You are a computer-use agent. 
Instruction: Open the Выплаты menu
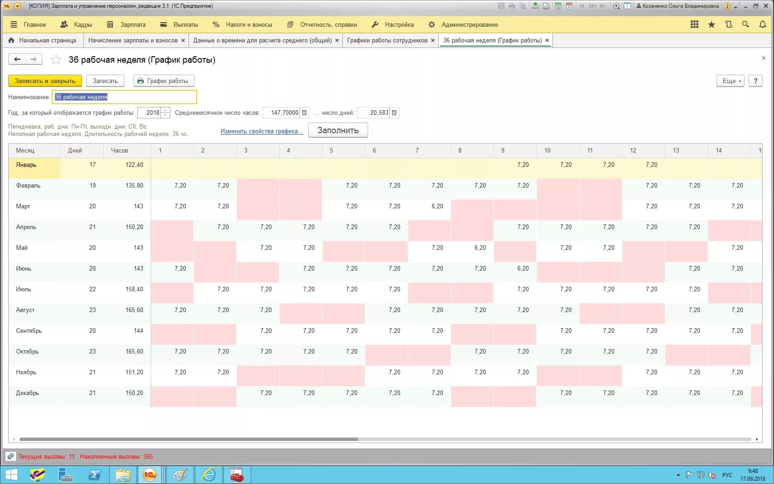click(179, 24)
